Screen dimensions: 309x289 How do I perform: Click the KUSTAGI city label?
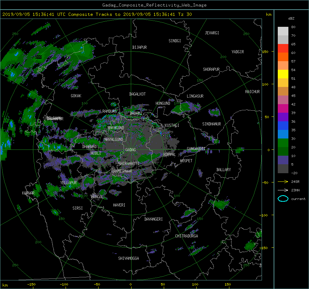pyautogui.click(x=172, y=125)
